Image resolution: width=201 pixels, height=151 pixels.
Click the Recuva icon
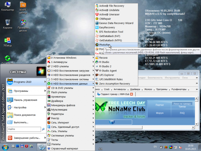(x=97, y=58)
